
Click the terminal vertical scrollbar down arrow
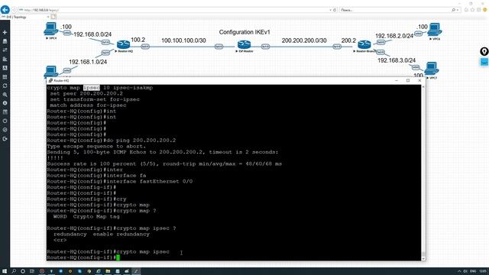(423, 258)
